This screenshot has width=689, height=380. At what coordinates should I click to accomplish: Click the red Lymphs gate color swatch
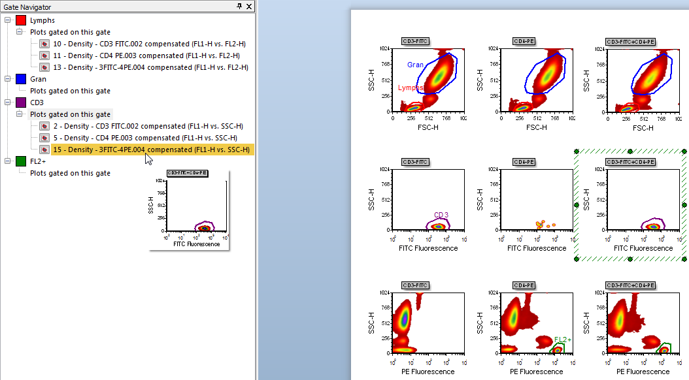21,20
